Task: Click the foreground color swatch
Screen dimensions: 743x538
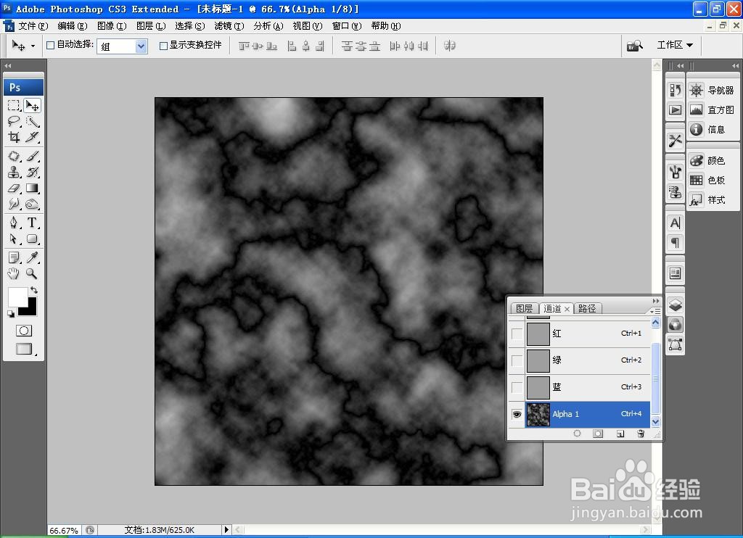Action: (x=17, y=297)
